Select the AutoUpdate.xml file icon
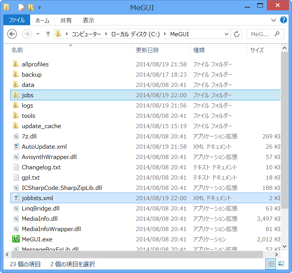292x273 pixels. [16, 146]
